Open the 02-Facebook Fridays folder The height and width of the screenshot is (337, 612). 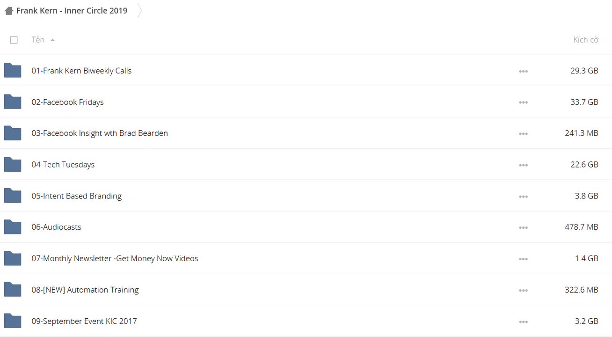67,102
